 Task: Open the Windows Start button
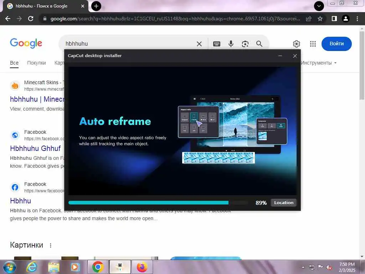click(x=9, y=267)
